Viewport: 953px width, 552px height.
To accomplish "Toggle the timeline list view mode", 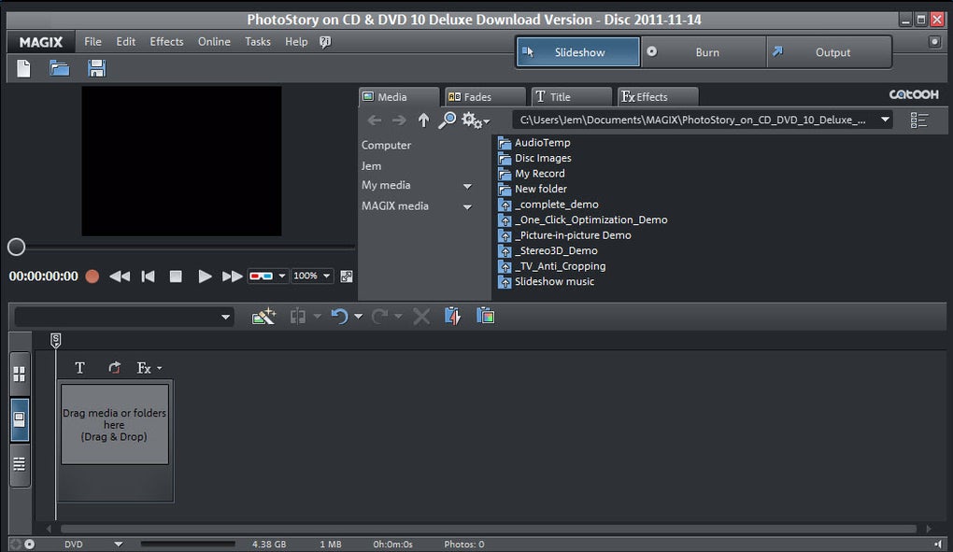I will pos(20,464).
